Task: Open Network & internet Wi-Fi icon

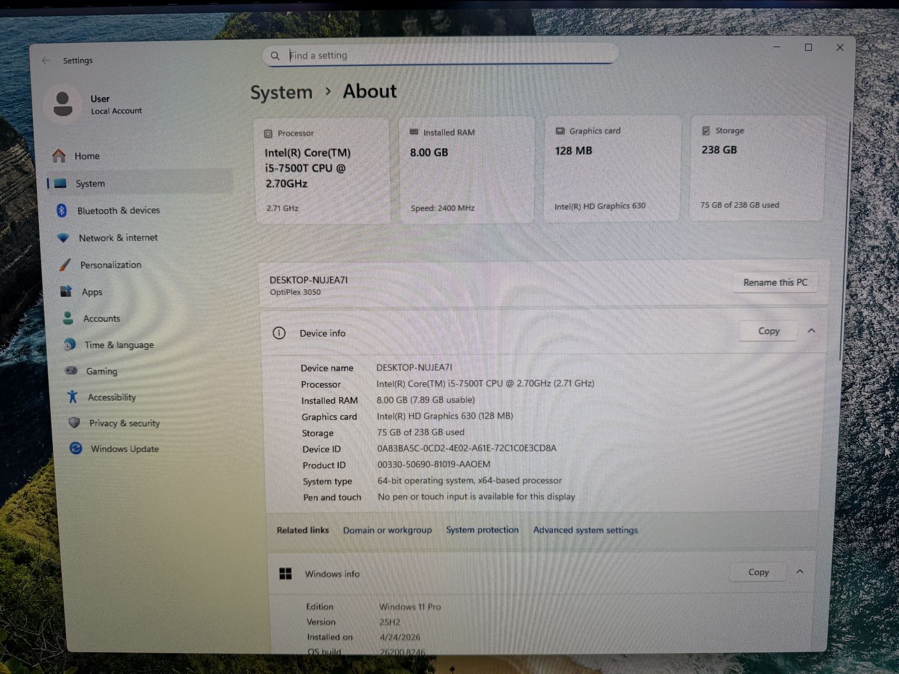Action: point(63,238)
